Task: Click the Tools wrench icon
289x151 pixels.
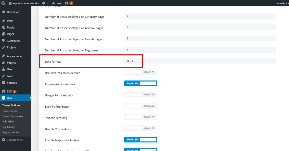Action: point(4,76)
